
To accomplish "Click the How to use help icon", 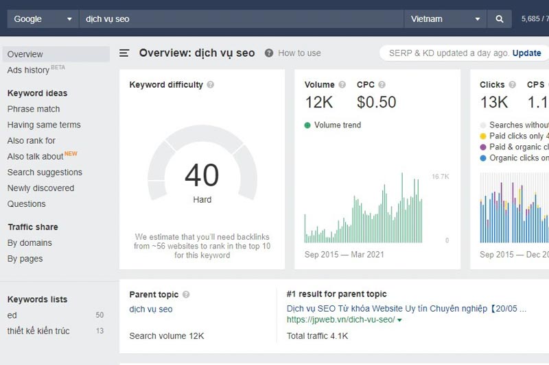I will coord(269,53).
